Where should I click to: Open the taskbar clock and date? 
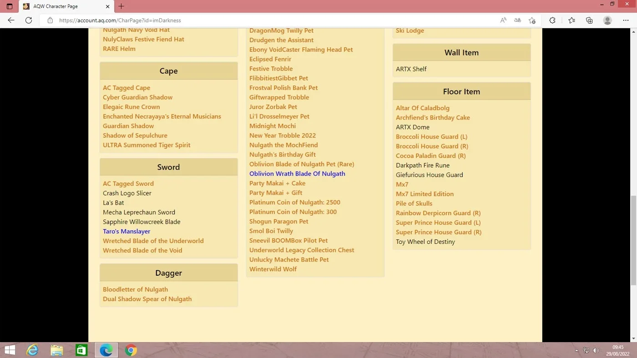coord(618,350)
